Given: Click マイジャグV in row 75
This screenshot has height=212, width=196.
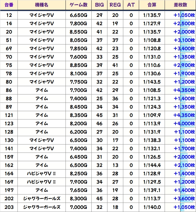Looking at the screenshot, I should pos(42,65).
